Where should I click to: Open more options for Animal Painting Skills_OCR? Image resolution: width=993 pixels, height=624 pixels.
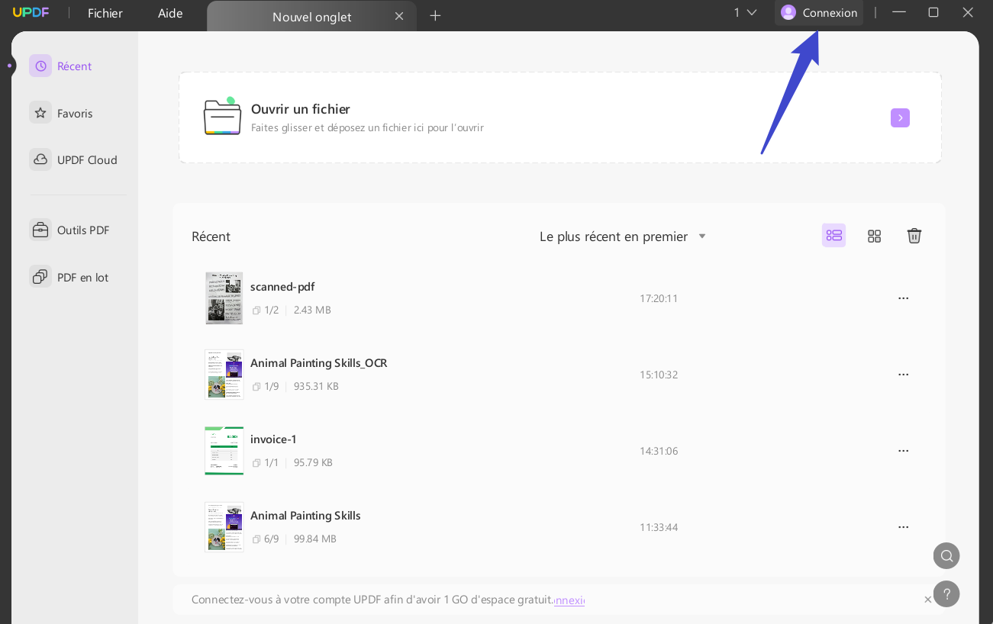click(904, 375)
